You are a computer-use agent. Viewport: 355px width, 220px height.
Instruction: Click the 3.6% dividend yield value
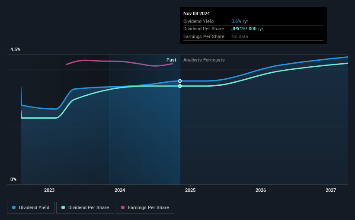(x=236, y=21)
